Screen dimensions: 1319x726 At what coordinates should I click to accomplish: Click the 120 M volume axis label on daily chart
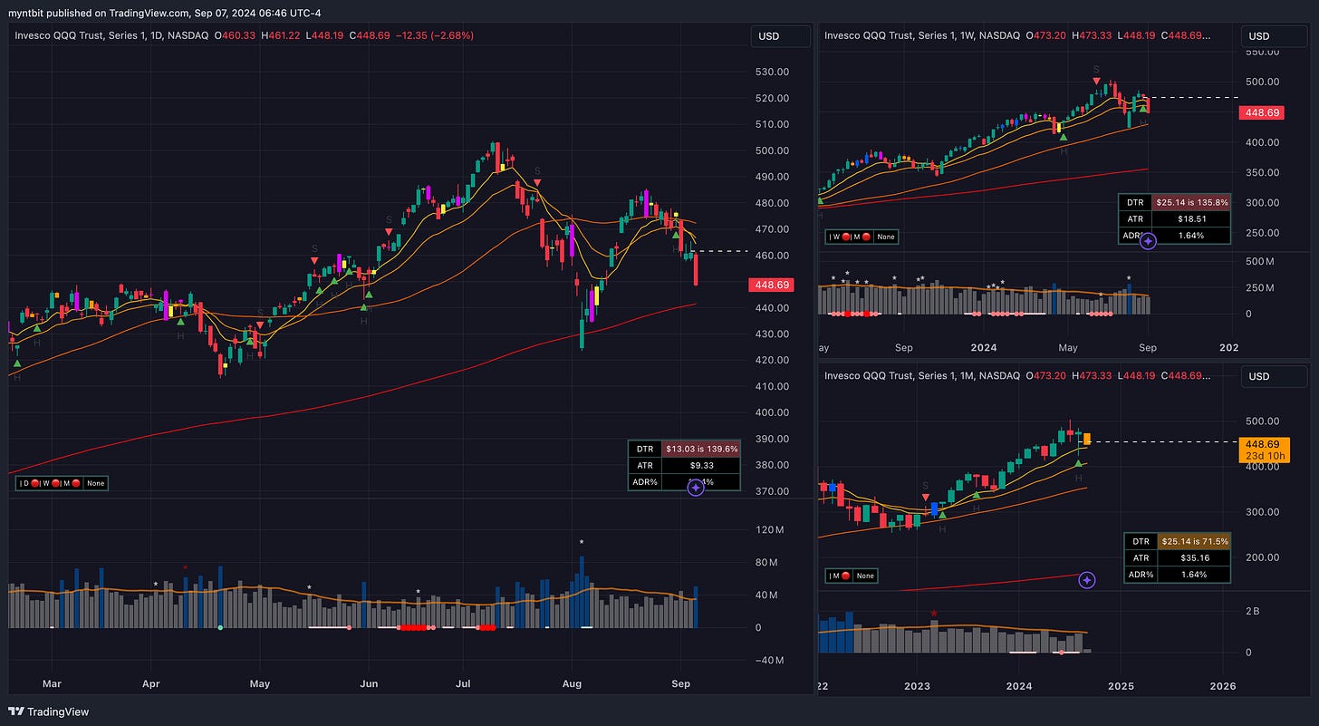(769, 529)
